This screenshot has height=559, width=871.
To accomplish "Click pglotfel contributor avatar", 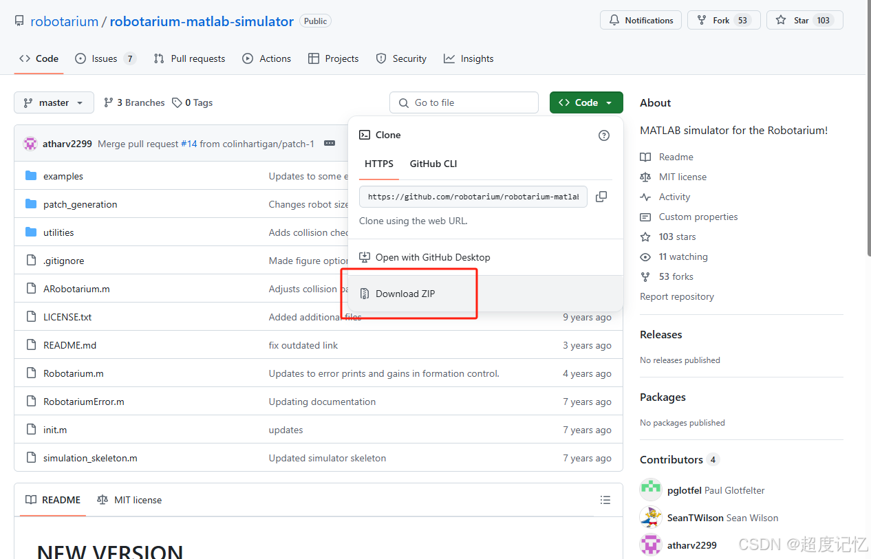I will pyautogui.click(x=651, y=490).
